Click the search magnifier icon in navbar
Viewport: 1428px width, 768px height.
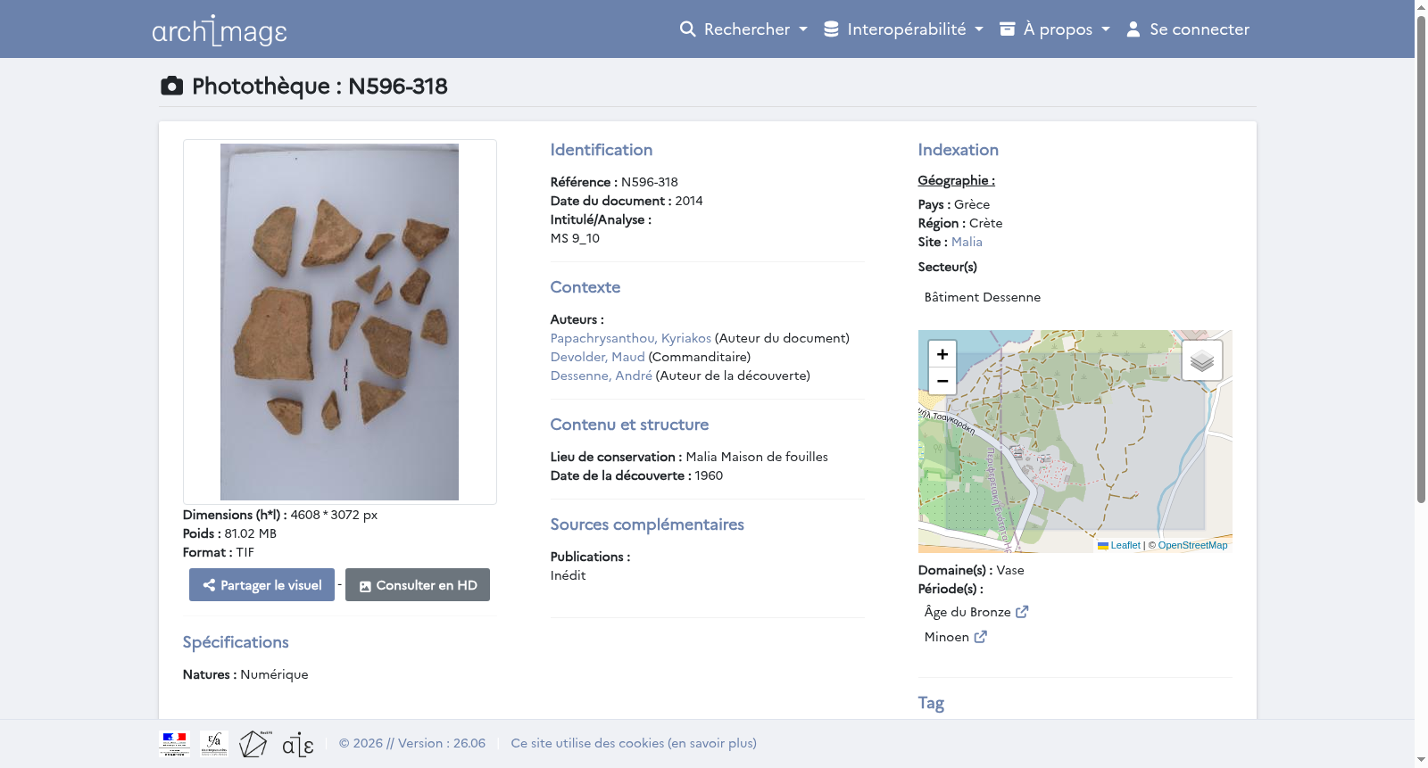[687, 29]
